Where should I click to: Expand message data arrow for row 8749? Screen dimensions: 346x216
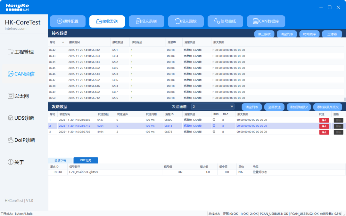tap(213, 92)
